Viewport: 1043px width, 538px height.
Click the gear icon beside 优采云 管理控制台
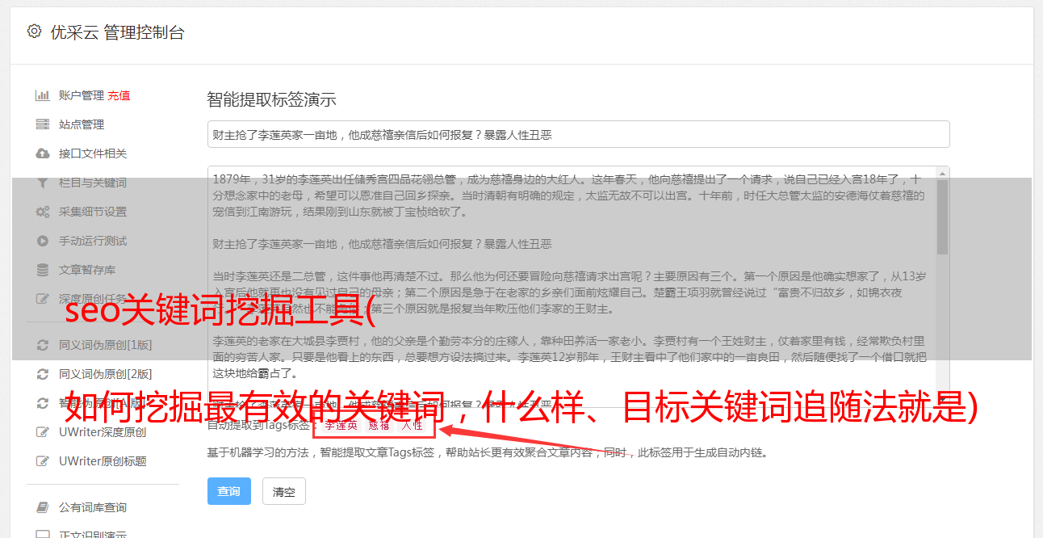(x=34, y=32)
